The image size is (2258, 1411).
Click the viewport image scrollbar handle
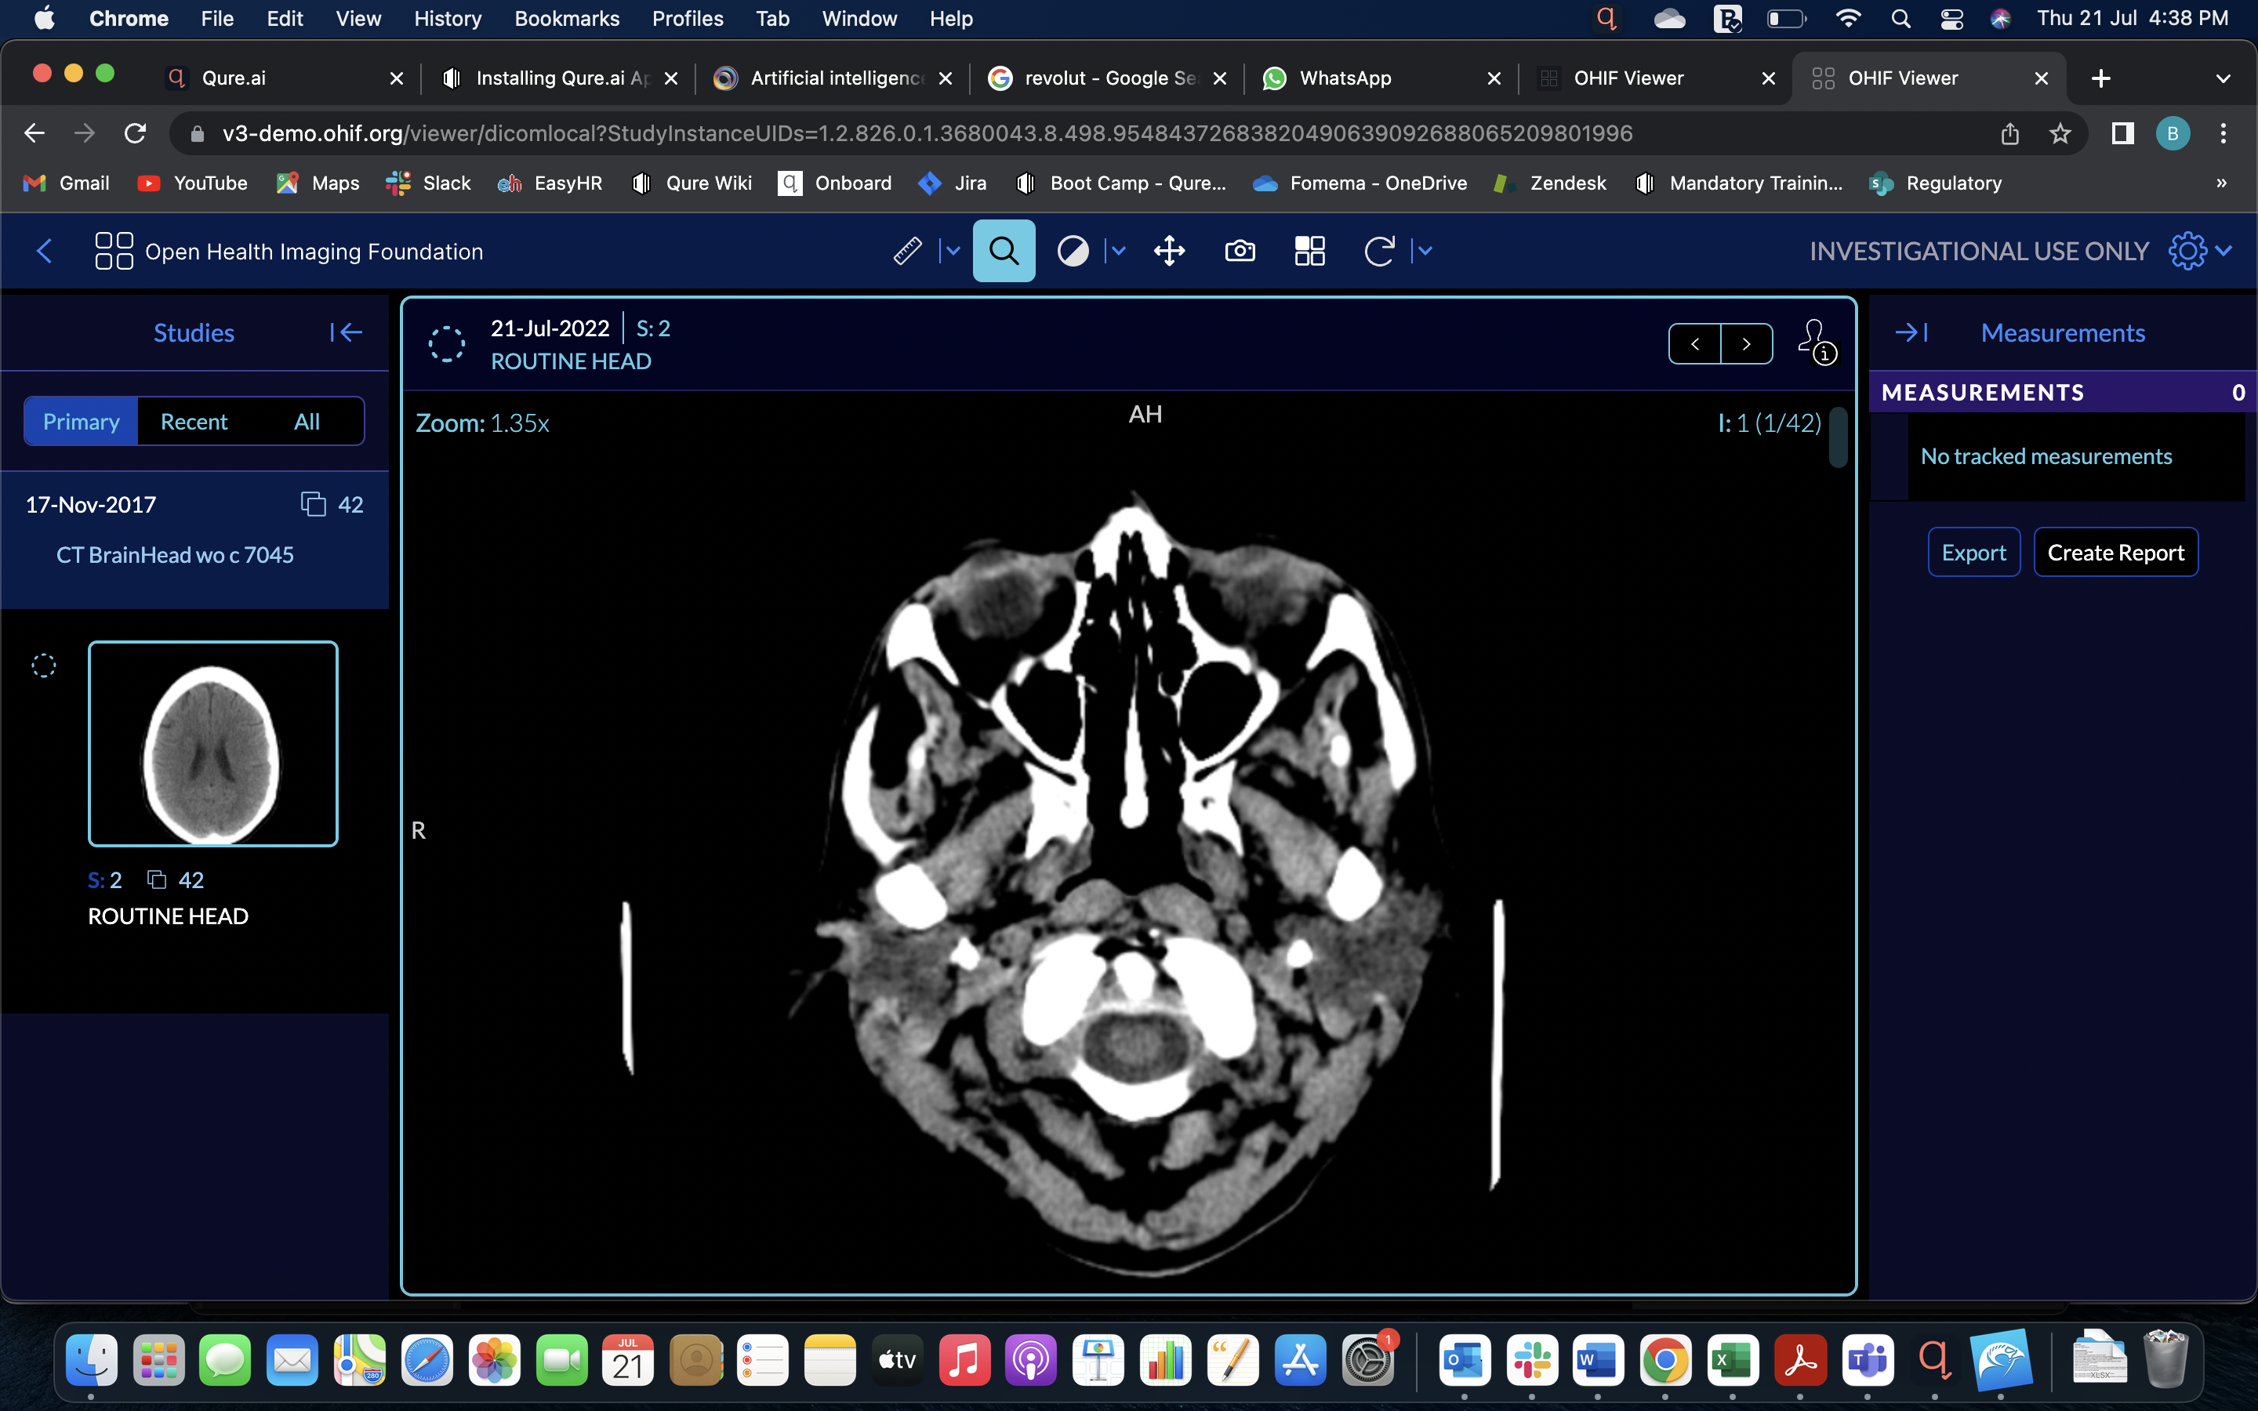point(1838,437)
